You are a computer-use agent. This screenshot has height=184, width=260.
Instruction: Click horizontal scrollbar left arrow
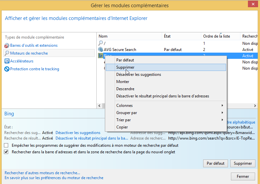100,106
